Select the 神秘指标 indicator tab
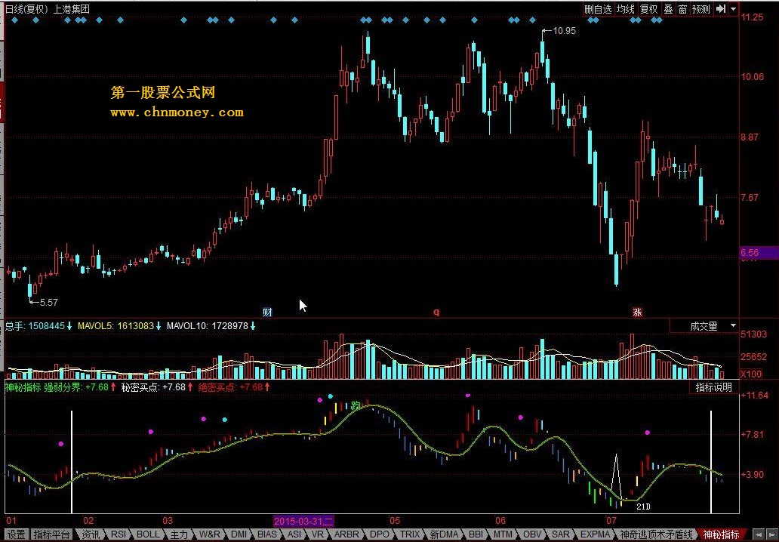 [x=720, y=534]
